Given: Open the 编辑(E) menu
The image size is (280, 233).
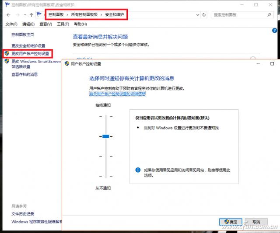Looking at the screenshot, I should tap(28, 24).
